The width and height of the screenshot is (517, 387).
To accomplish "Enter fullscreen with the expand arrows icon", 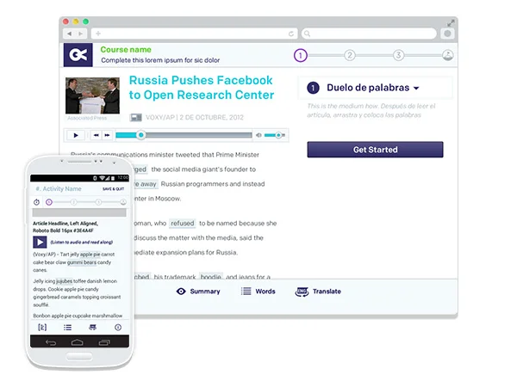I will [x=451, y=23].
